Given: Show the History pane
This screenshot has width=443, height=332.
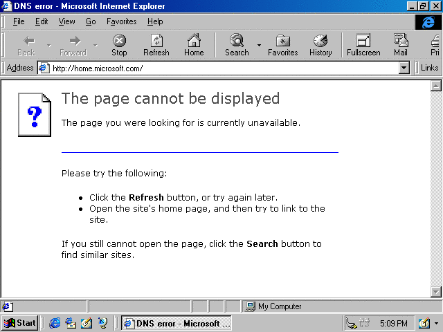Looking at the screenshot, I should 320,45.
